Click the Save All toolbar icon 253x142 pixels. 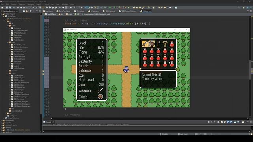10,7
